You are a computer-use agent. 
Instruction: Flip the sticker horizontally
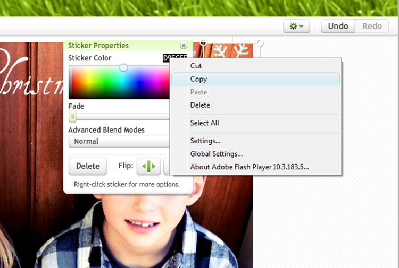tap(148, 166)
